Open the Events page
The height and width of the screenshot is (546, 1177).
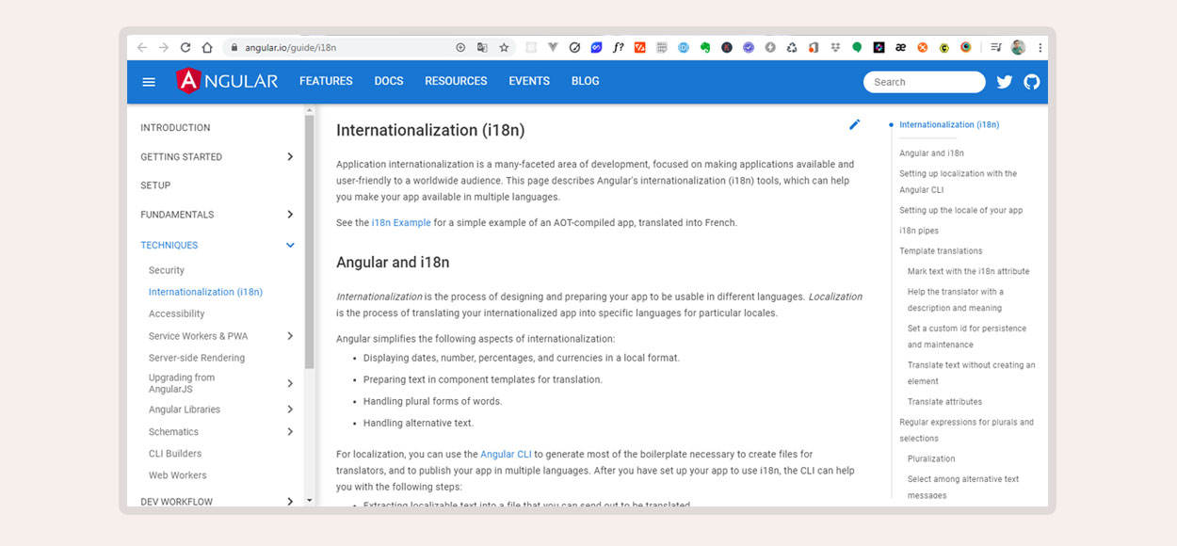[529, 81]
